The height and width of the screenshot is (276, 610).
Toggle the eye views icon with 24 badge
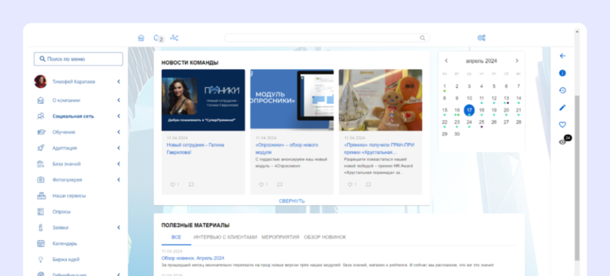point(562,142)
